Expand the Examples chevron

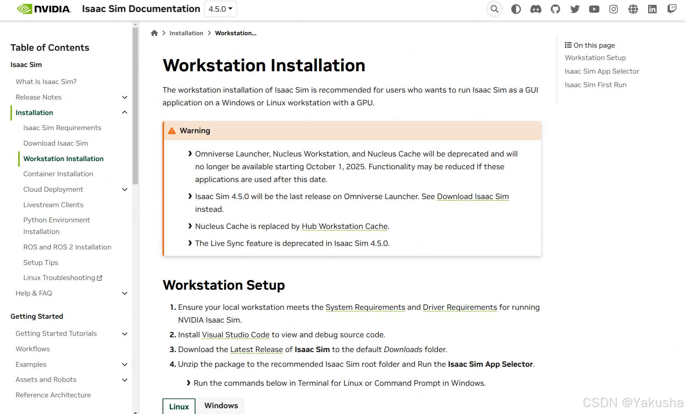(125, 364)
